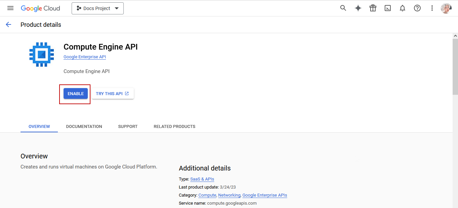
Task: Click the Additional details heading
Action: (205, 168)
